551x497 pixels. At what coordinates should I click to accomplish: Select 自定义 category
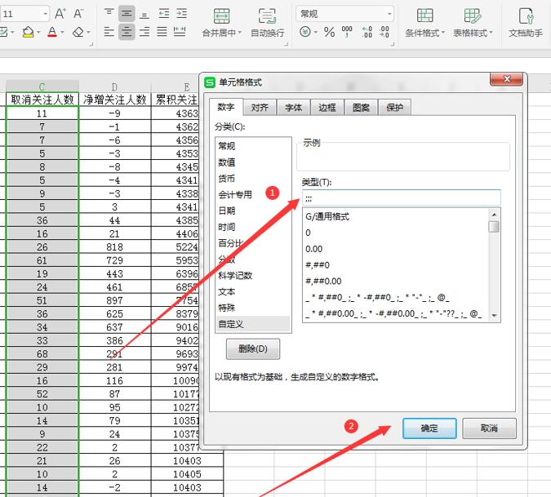253,324
